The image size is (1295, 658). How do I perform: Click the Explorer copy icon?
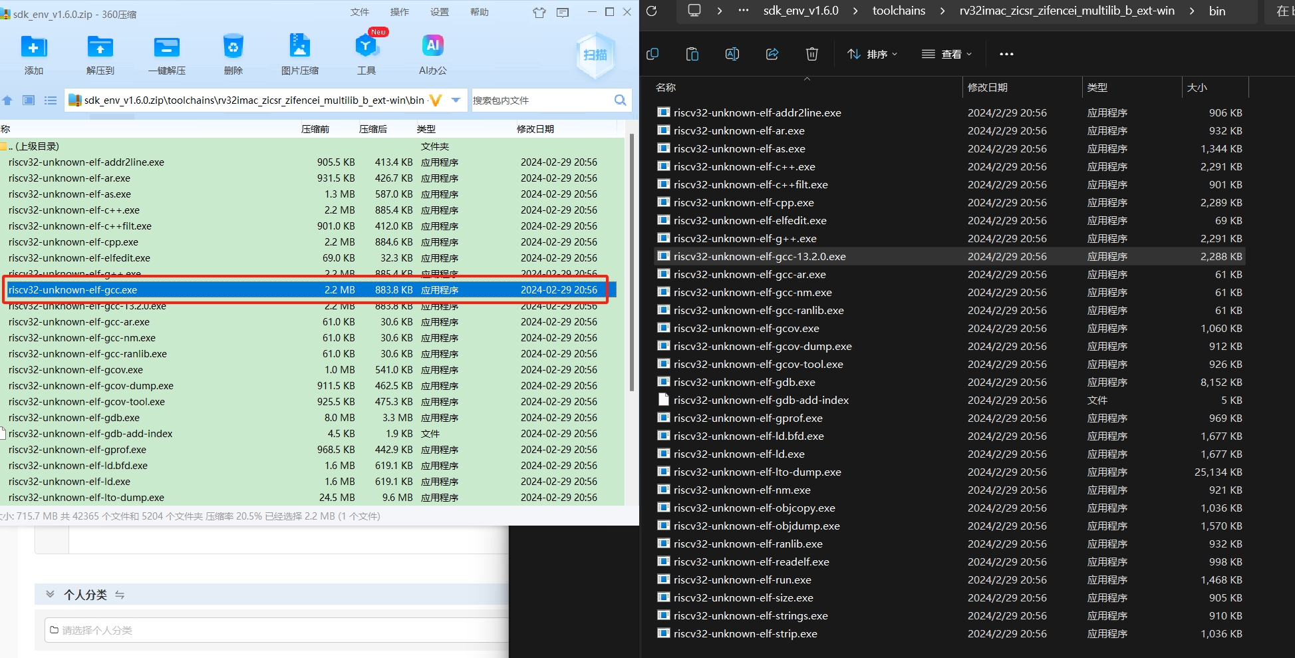(652, 54)
